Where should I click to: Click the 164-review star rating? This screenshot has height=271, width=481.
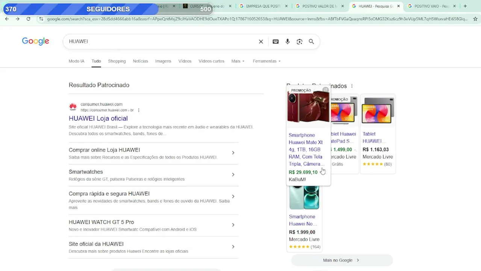[x=304, y=247]
